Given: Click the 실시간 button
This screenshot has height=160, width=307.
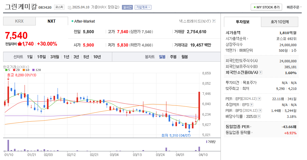Looking at the screenshot, I should (x=127, y=7).
